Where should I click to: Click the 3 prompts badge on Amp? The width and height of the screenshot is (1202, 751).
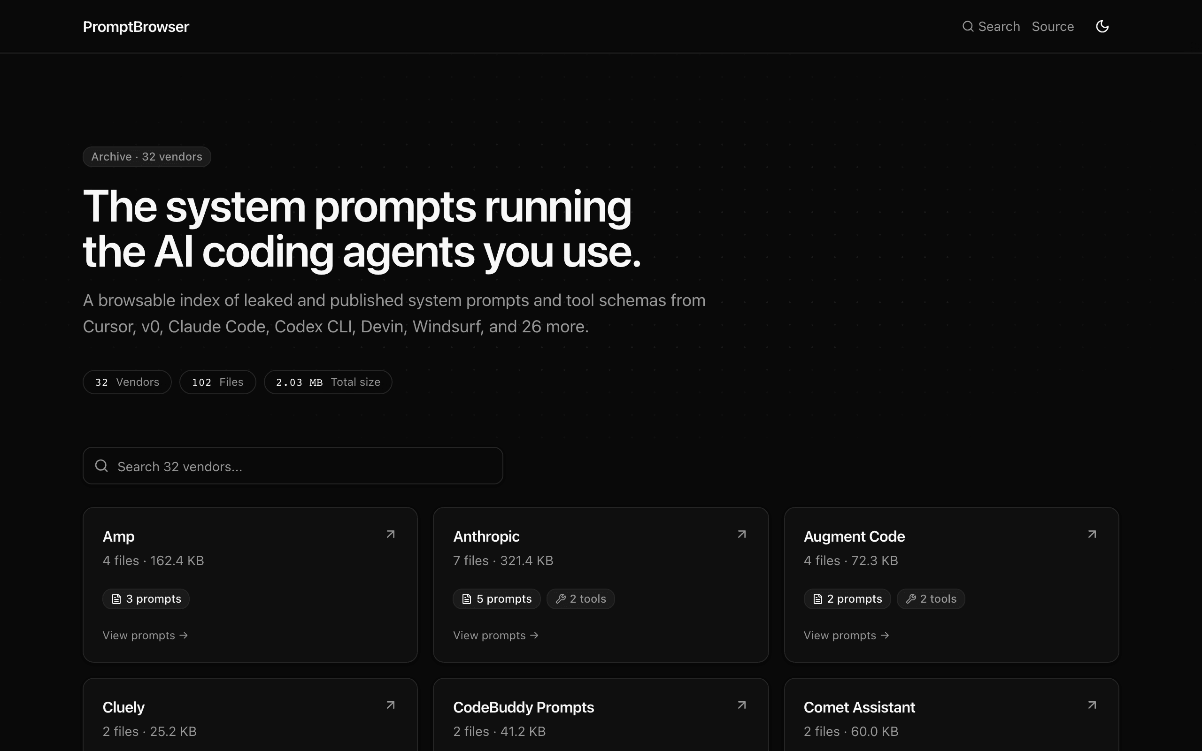(146, 598)
